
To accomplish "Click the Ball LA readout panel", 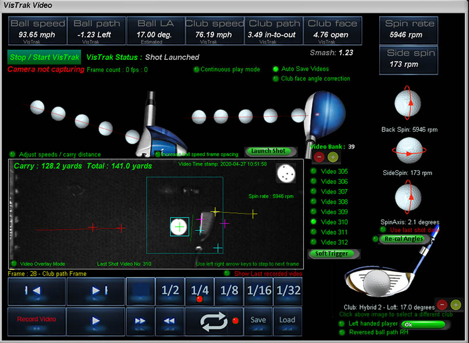I will 155,31.
